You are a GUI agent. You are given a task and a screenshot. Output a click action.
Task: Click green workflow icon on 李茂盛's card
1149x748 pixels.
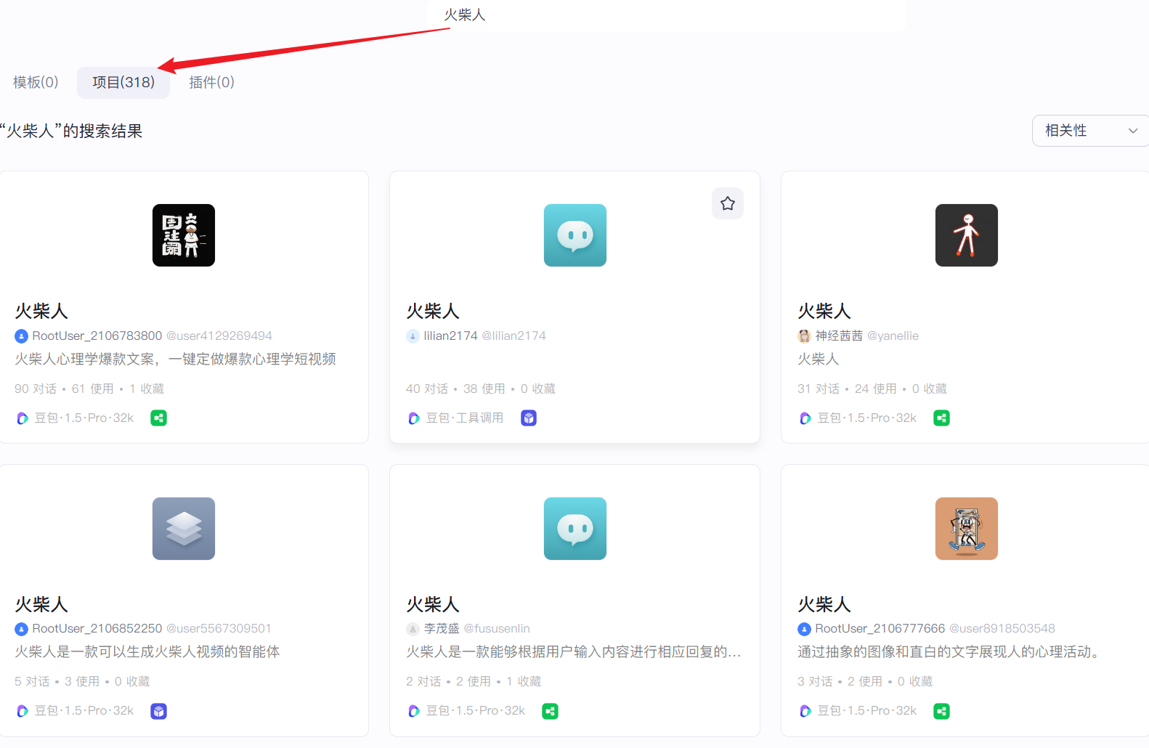click(550, 712)
